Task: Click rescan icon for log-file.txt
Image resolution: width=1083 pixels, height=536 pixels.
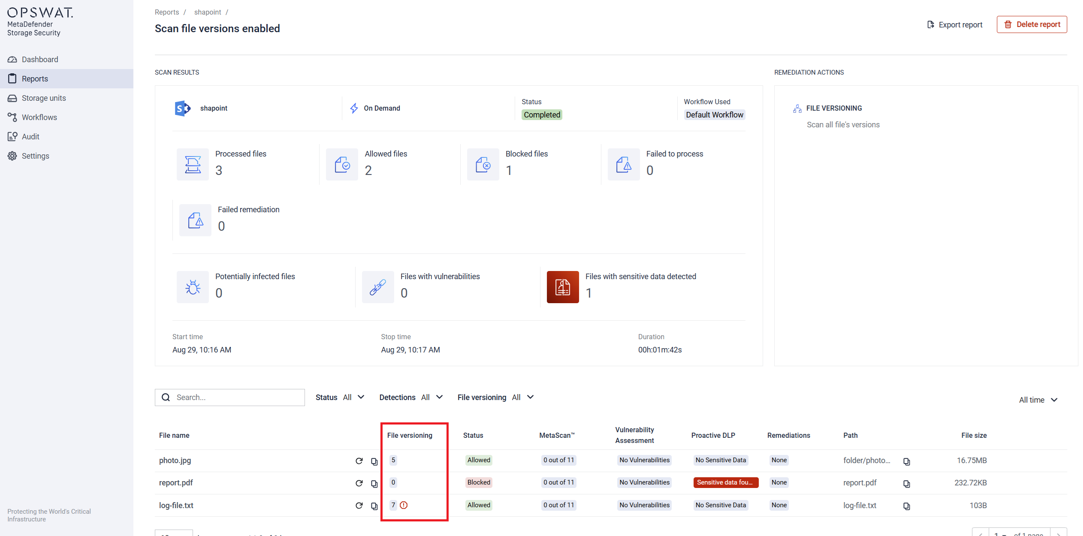Action: (359, 506)
